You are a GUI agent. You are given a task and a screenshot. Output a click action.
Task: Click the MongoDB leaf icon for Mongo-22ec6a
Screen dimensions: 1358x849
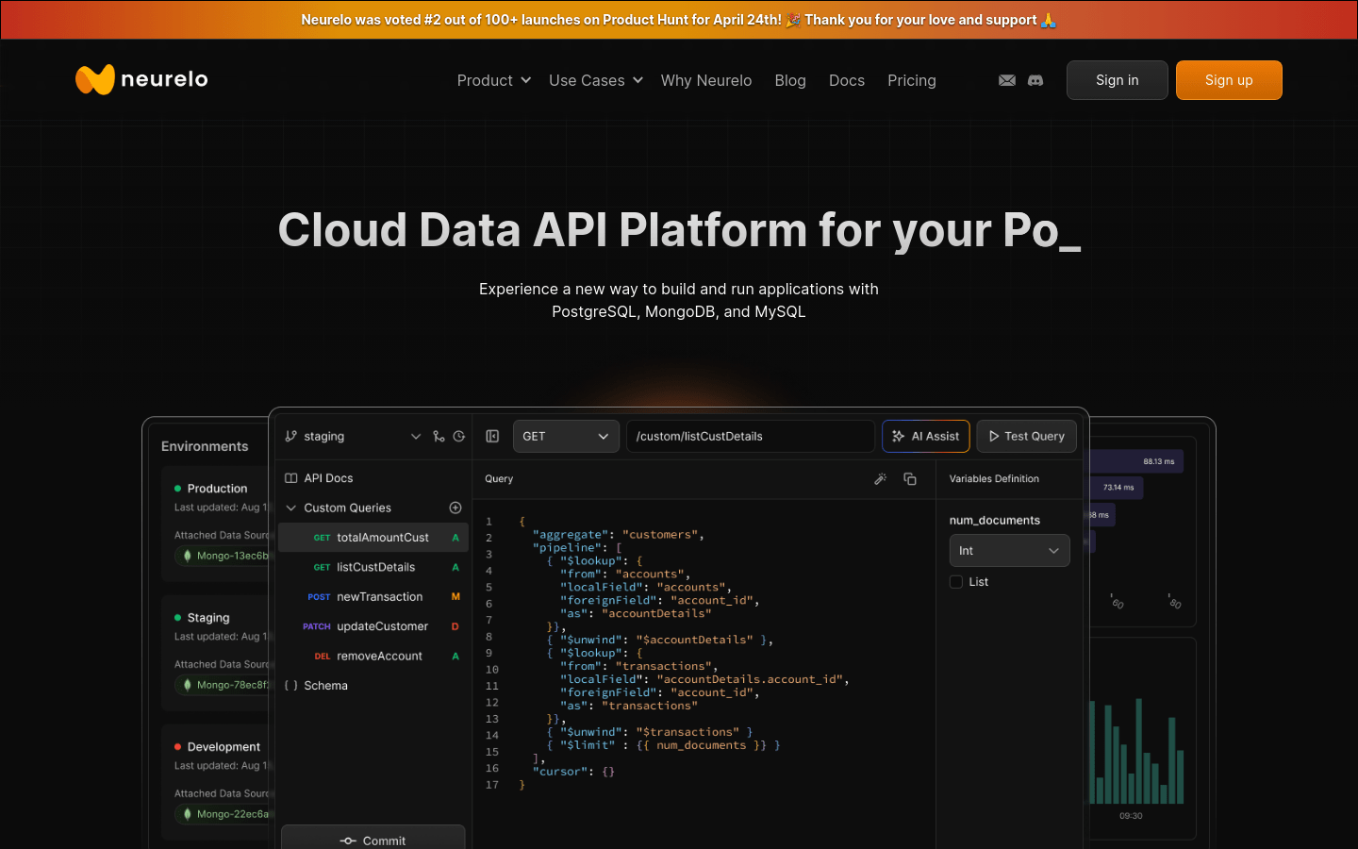tap(188, 814)
